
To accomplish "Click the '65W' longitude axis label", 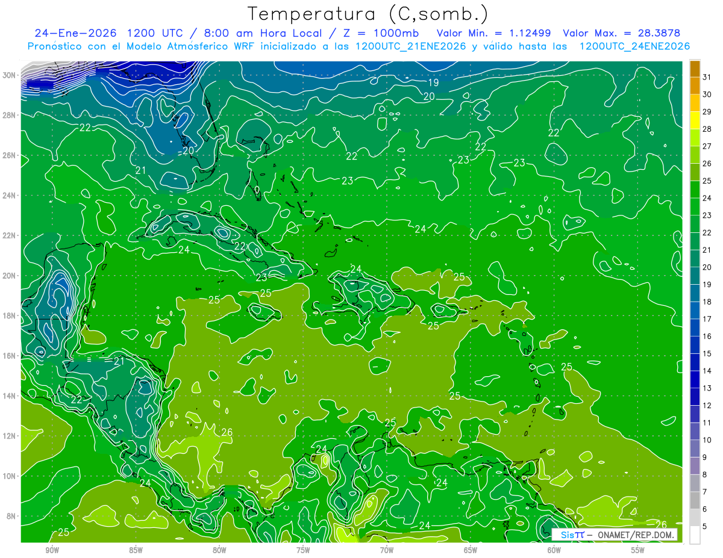I will (471, 550).
